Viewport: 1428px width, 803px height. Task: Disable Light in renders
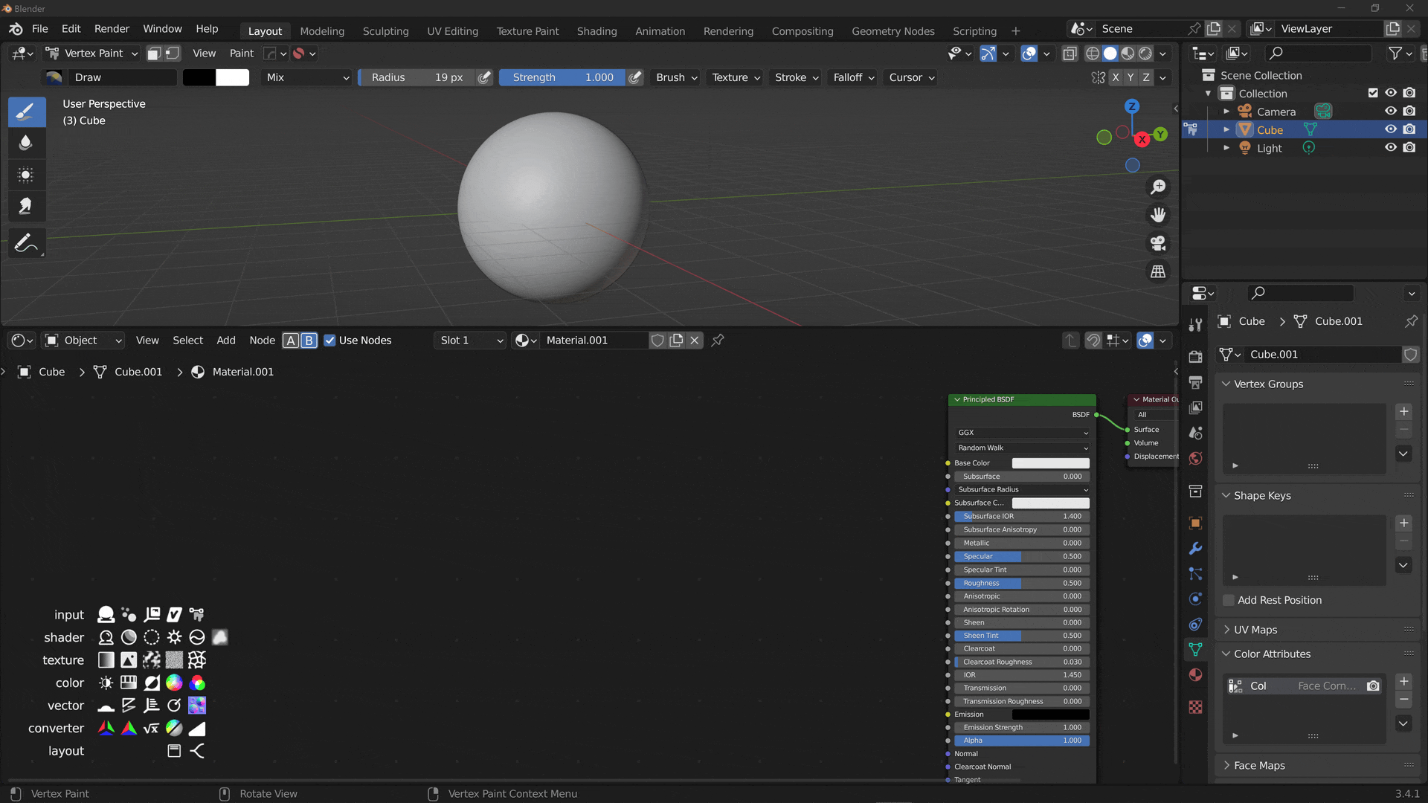[1409, 148]
